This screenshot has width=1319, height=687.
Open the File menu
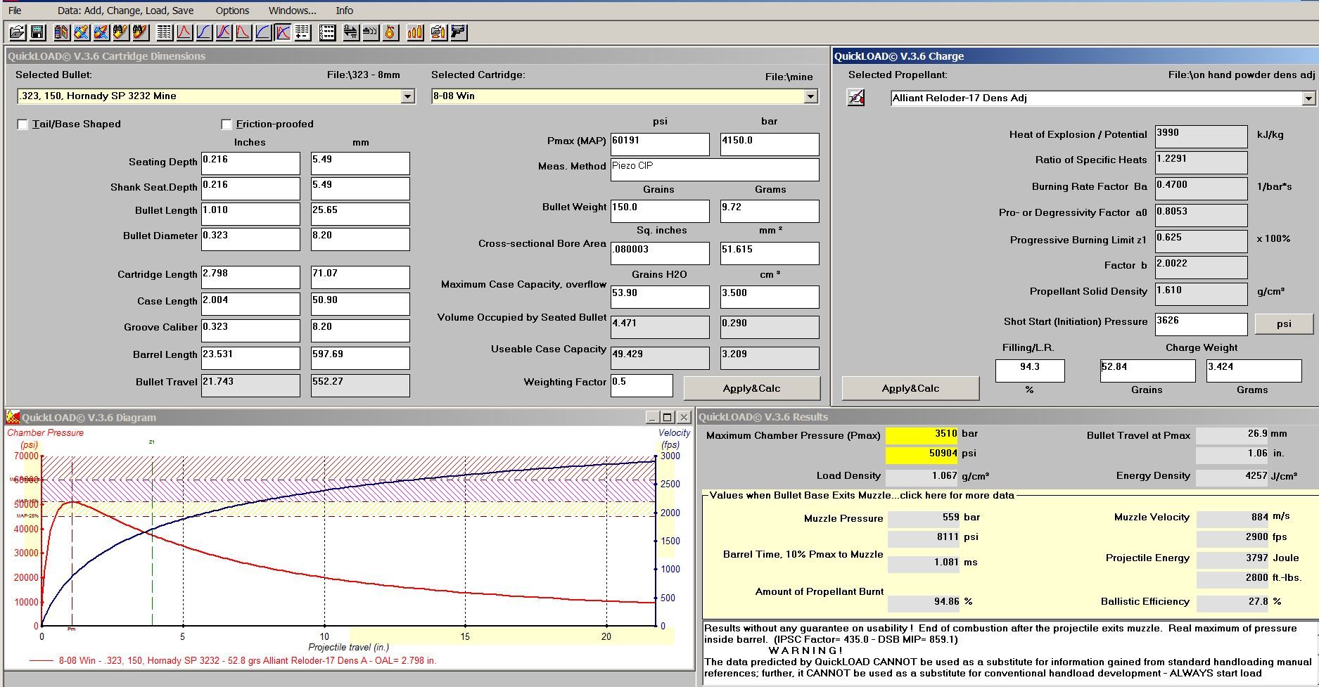(15, 11)
